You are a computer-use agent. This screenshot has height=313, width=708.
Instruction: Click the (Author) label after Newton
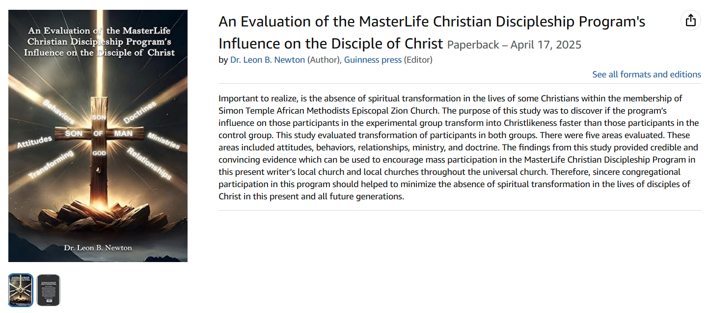[x=324, y=60]
